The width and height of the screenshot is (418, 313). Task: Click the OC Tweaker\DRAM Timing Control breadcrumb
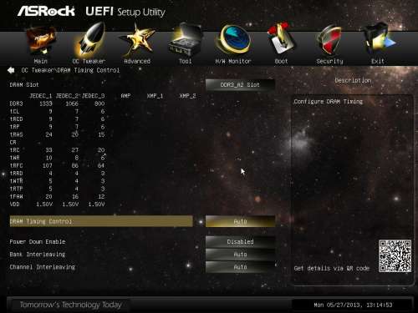tap(70, 70)
